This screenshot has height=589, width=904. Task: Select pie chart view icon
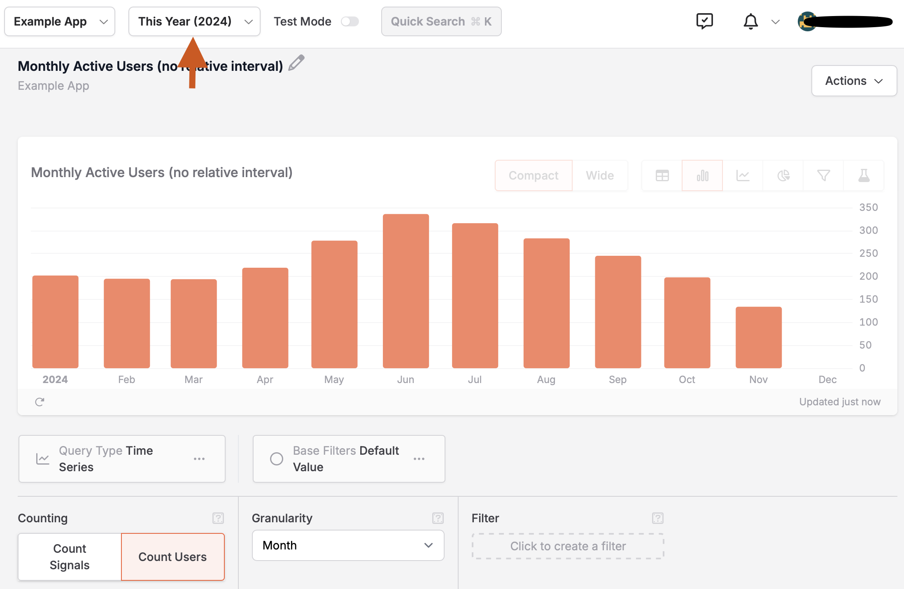(x=783, y=175)
